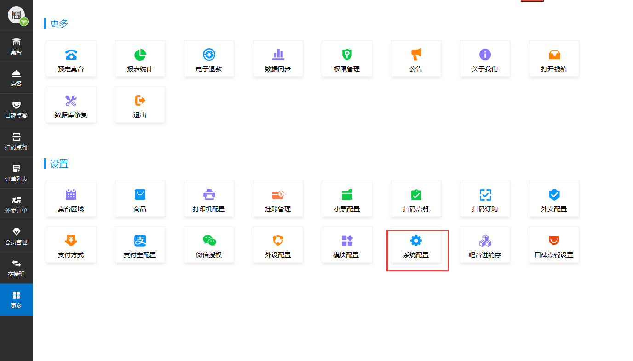The image size is (633, 361).
Task: Open 打印机配置 printer settings
Action: (209, 199)
